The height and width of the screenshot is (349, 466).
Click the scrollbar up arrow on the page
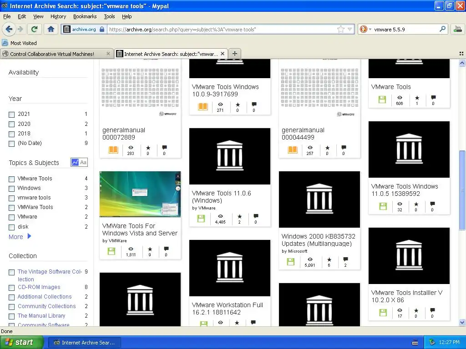click(462, 63)
